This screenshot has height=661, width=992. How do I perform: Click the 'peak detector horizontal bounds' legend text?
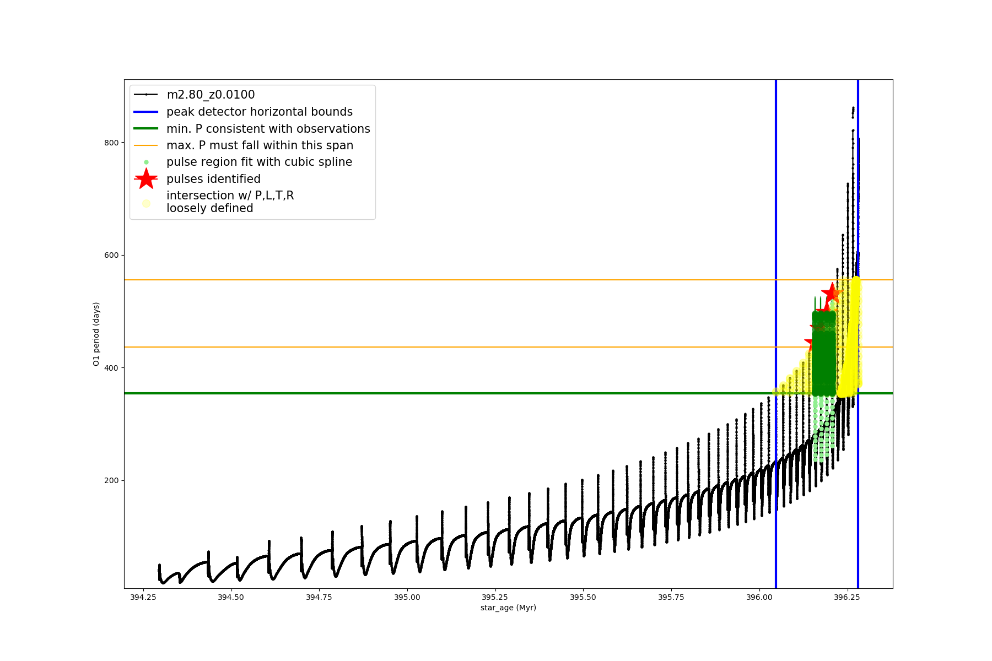point(260,112)
